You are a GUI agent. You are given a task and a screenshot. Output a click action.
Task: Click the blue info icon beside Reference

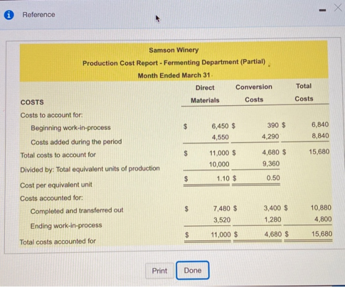coord(9,15)
